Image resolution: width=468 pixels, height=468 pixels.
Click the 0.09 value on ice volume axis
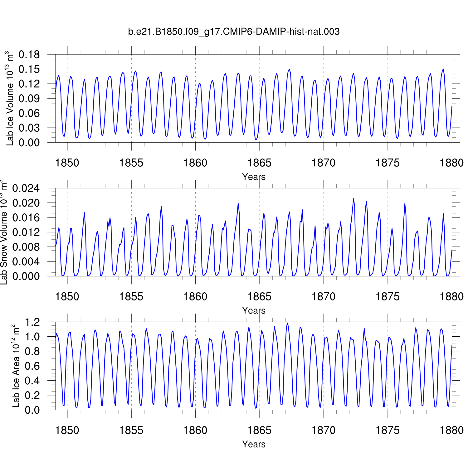tap(29, 99)
